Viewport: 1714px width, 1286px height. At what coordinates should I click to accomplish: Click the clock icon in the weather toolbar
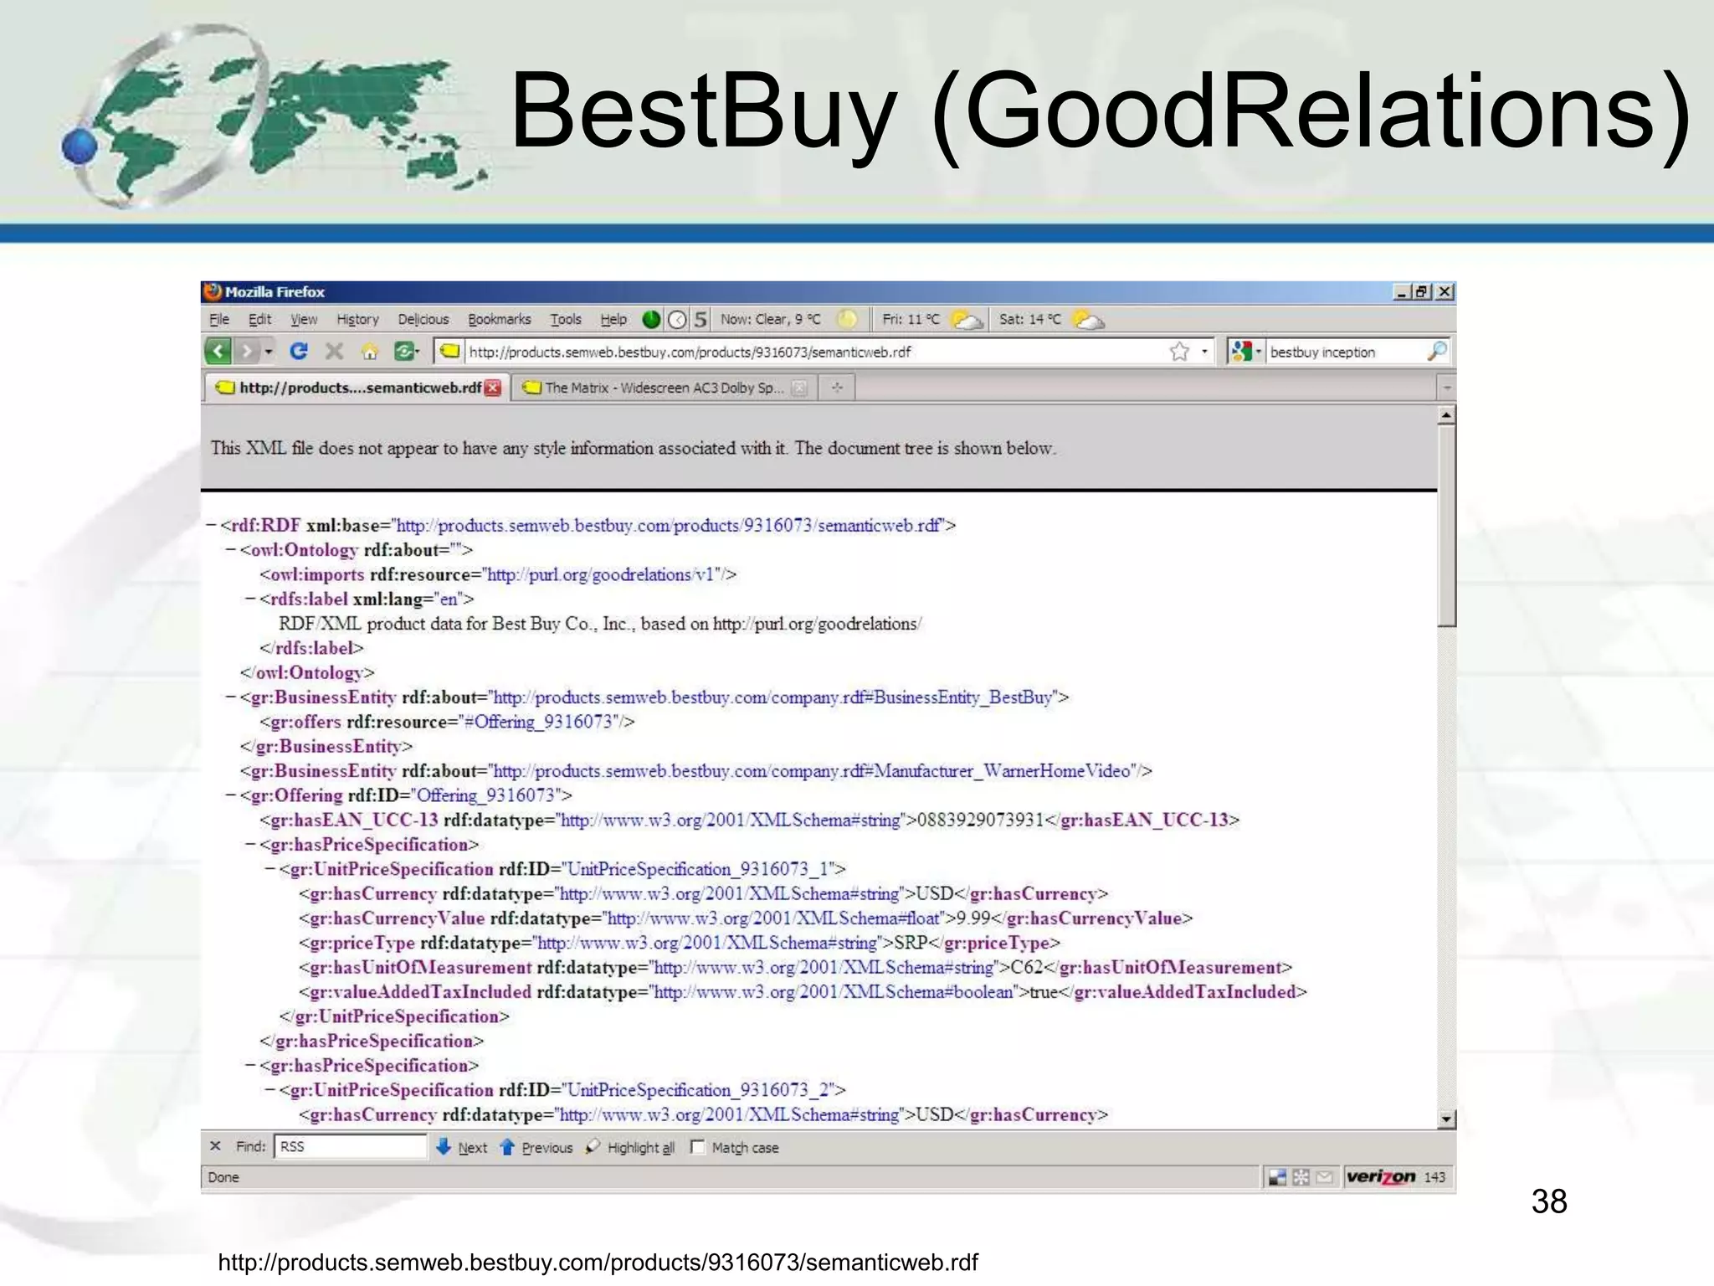[677, 320]
